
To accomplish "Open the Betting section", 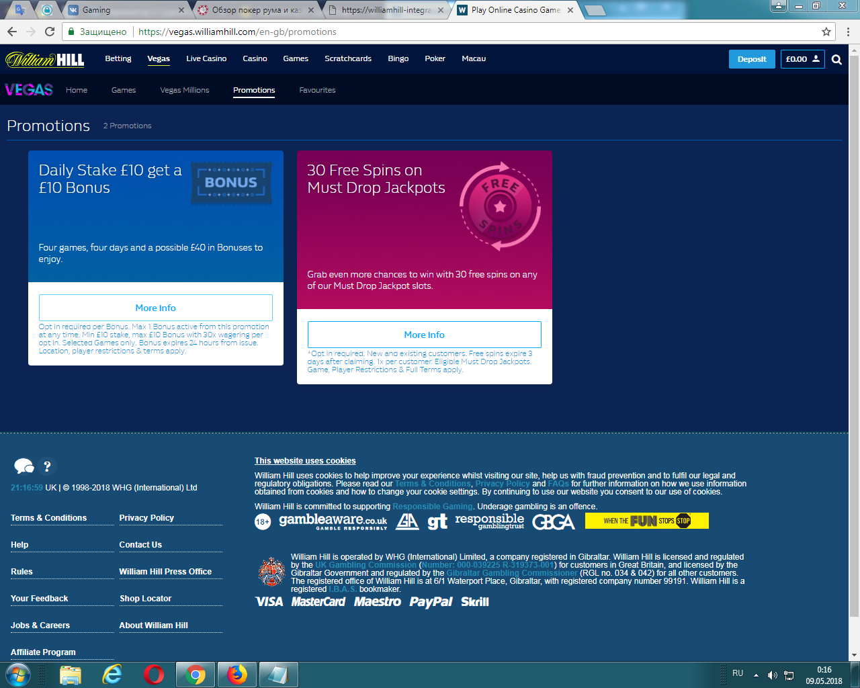I will click(x=118, y=58).
